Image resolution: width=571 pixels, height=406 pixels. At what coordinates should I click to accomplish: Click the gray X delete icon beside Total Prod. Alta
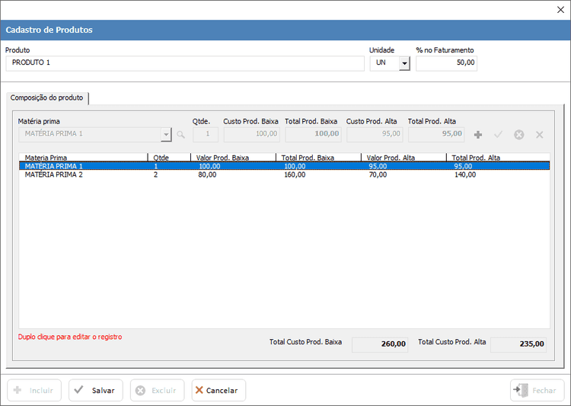pyautogui.click(x=539, y=135)
